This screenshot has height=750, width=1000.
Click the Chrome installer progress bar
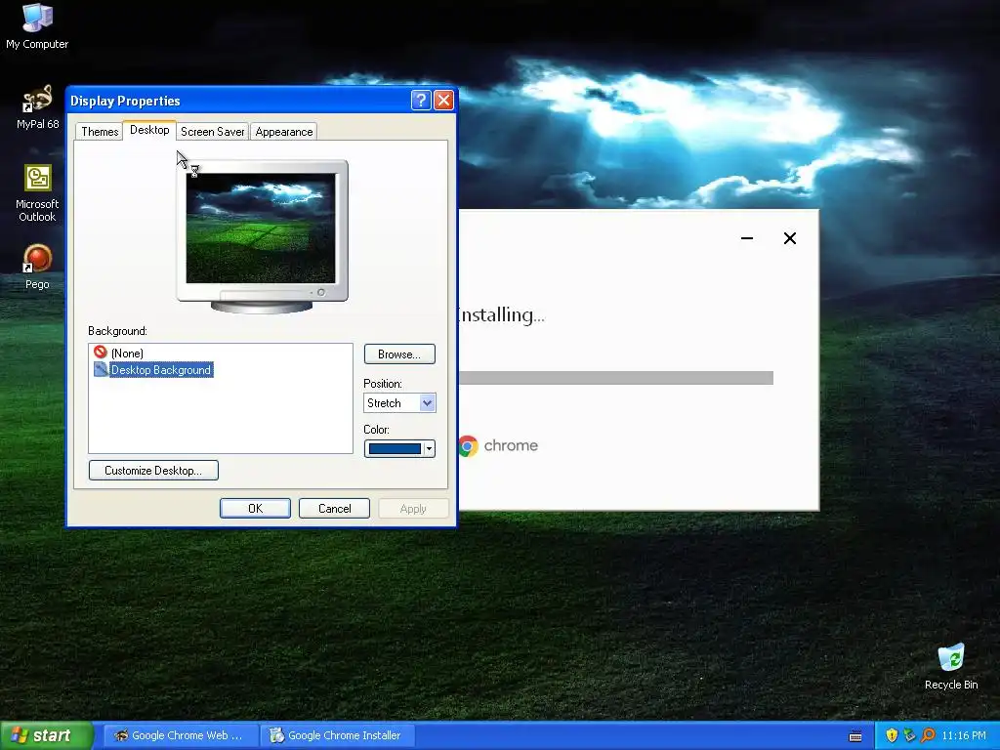click(616, 378)
